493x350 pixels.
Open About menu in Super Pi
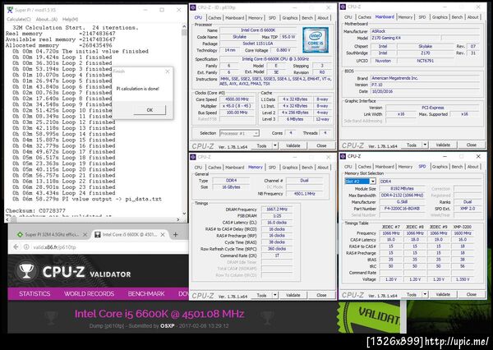coord(47,20)
